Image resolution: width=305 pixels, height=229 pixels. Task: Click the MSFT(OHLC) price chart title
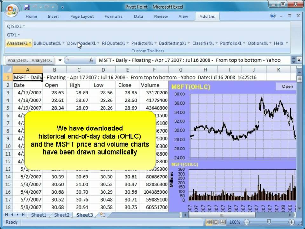[x=191, y=87]
